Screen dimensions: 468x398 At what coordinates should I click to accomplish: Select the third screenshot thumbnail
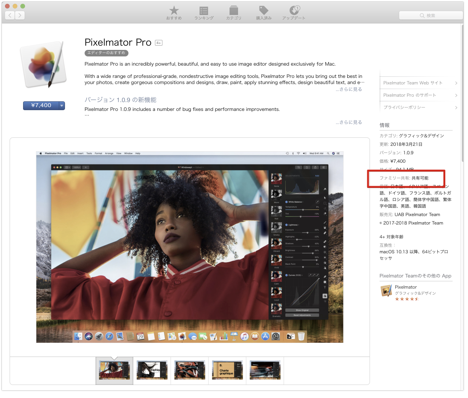point(190,370)
